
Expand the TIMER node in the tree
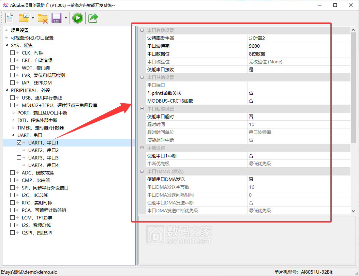14,128
